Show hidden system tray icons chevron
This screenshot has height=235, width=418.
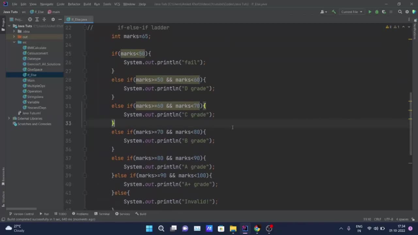coord(341,228)
